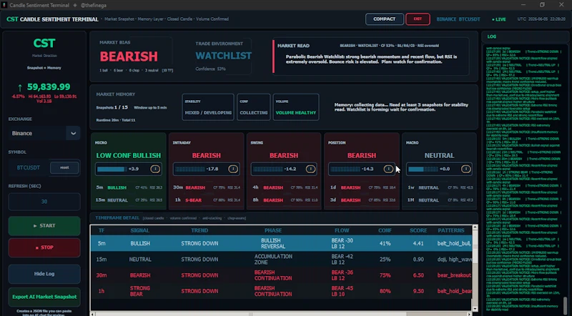Viewport: 572px width, 316px height.
Task: Open the Binance exchange combo box
Action: point(44,133)
